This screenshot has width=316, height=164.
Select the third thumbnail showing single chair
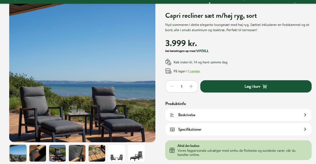pyautogui.click(x=57, y=153)
